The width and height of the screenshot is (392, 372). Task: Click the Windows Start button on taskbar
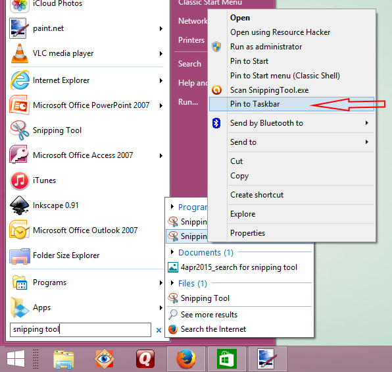coord(16,359)
